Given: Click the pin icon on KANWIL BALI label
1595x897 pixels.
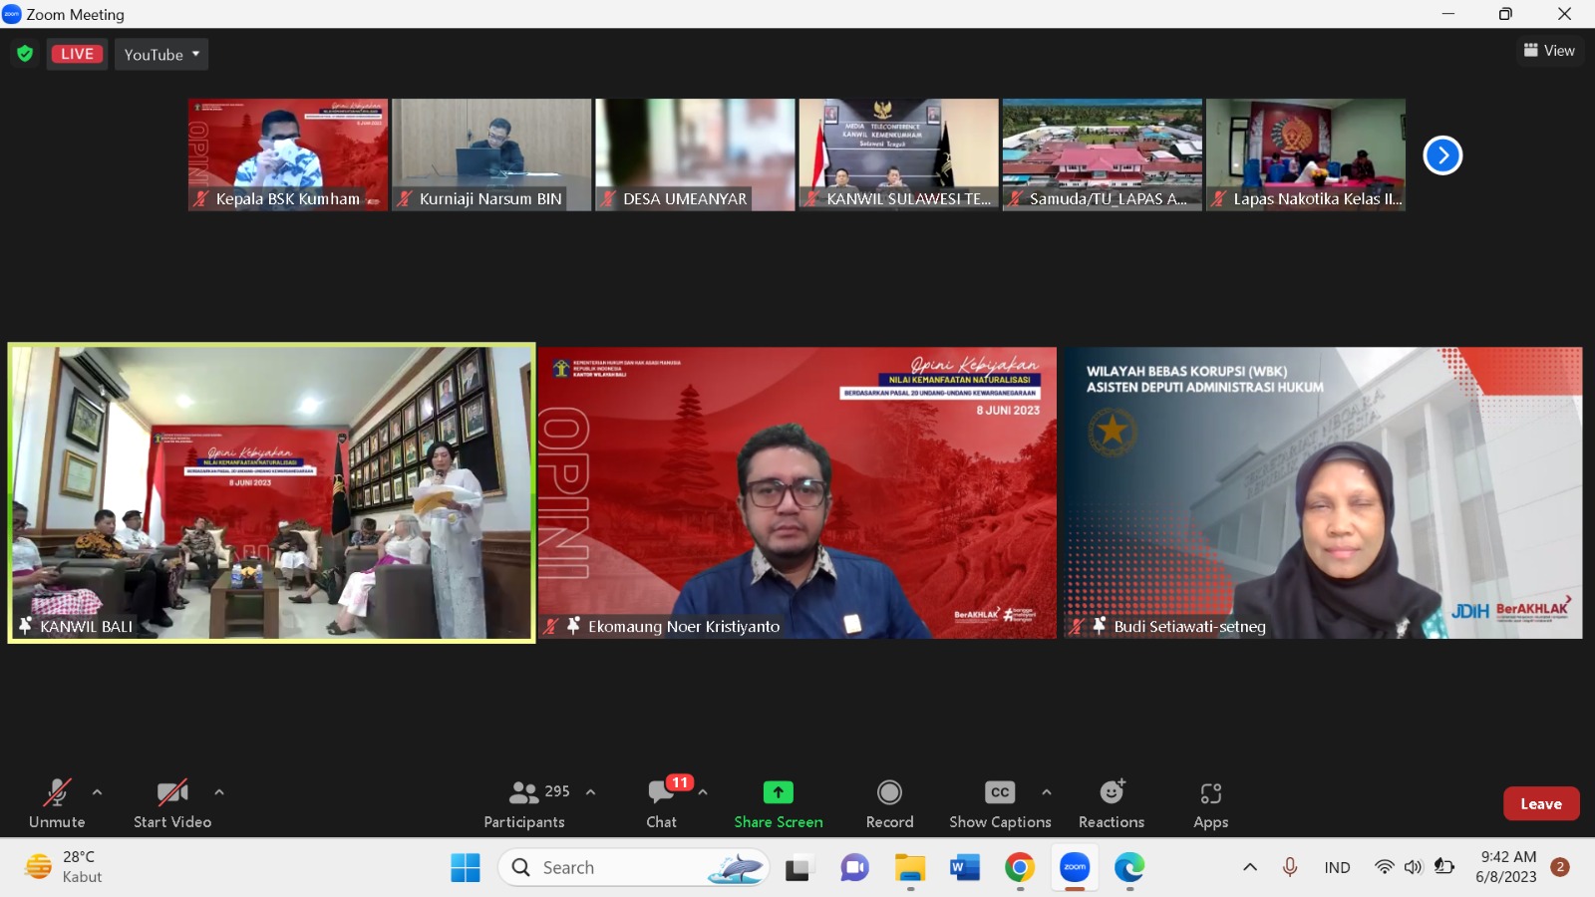Looking at the screenshot, I should coord(26,626).
